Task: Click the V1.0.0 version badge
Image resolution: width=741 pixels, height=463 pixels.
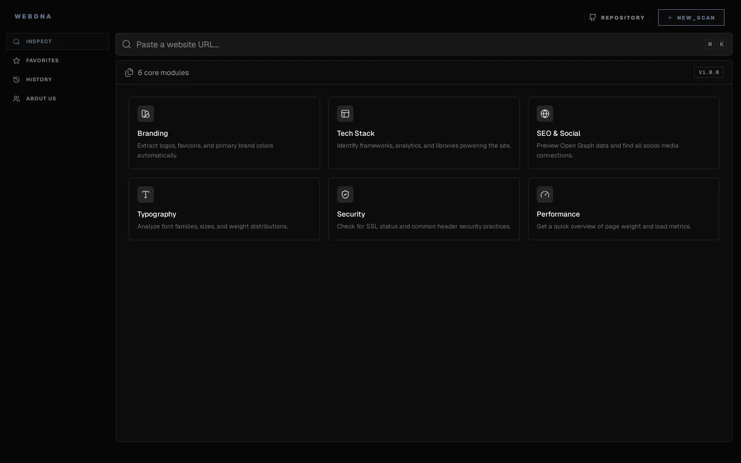Action: tap(709, 73)
